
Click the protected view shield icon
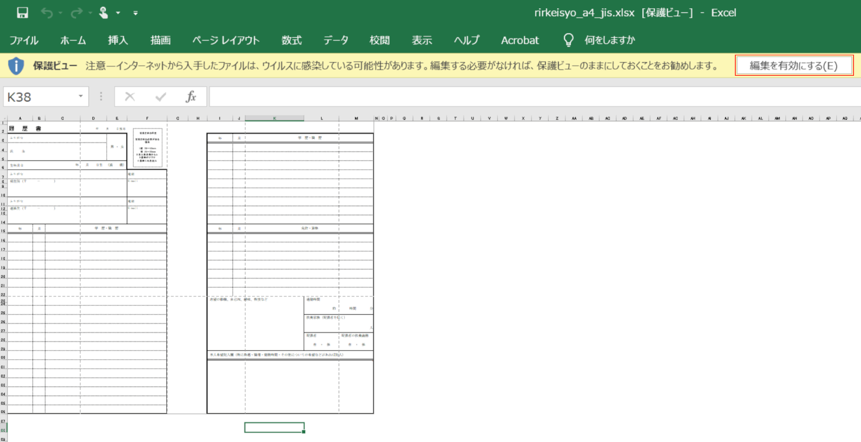(16, 66)
